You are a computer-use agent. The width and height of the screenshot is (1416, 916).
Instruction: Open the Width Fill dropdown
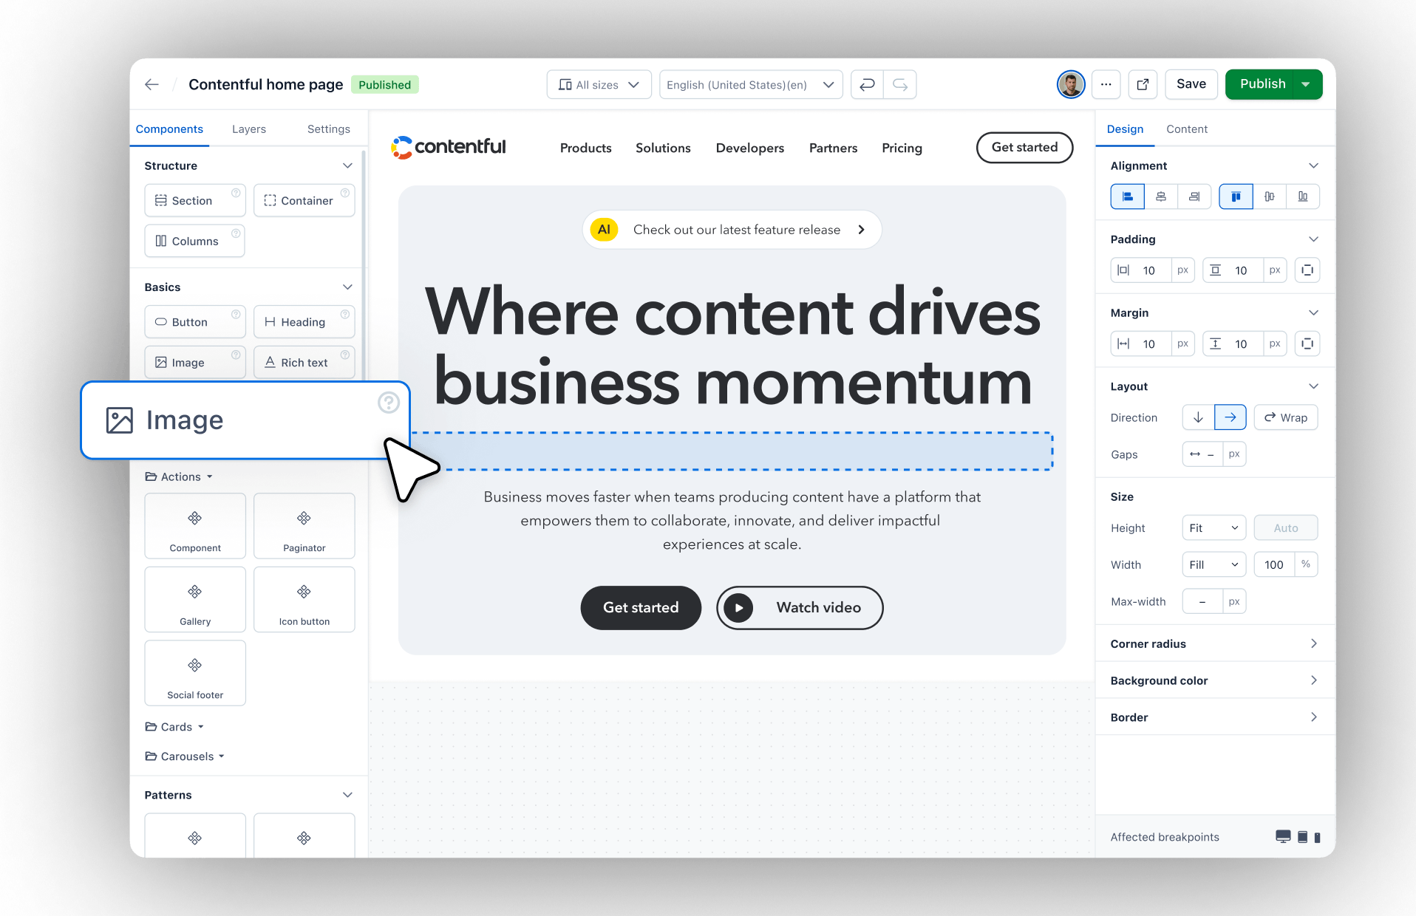click(1214, 564)
